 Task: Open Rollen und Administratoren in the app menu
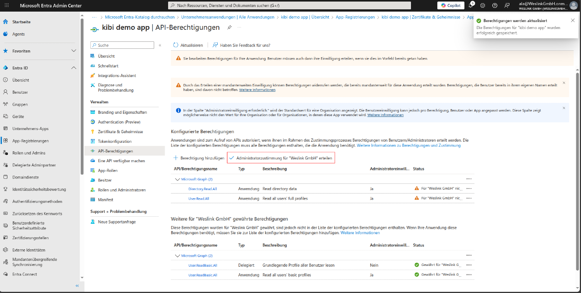coord(122,190)
